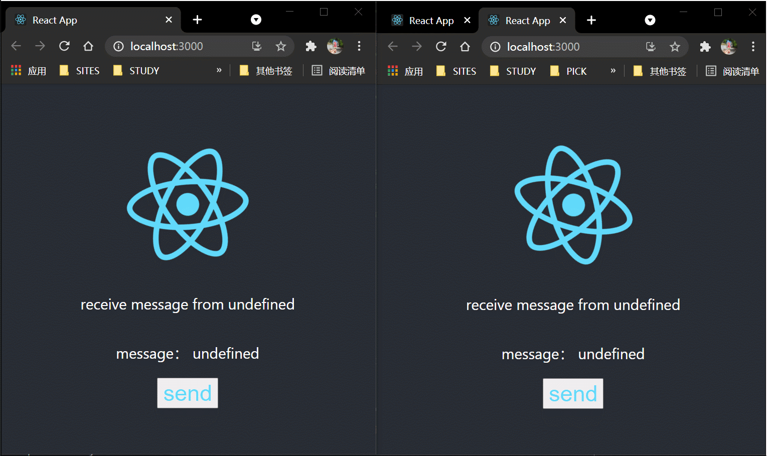This screenshot has width=767, height=456.
Task: Click "receive message from undefined" text in right window
Action: (x=573, y=305)
